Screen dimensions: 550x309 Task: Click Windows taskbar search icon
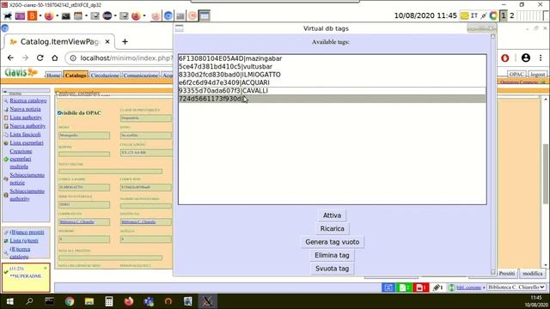(29, 301)
